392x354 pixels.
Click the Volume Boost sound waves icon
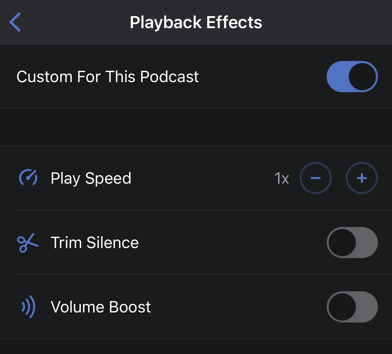click(28, 307)
